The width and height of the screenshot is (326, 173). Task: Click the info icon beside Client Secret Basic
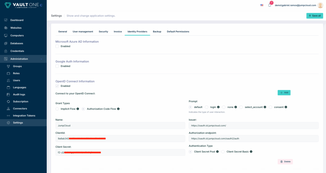click(251, 152)
